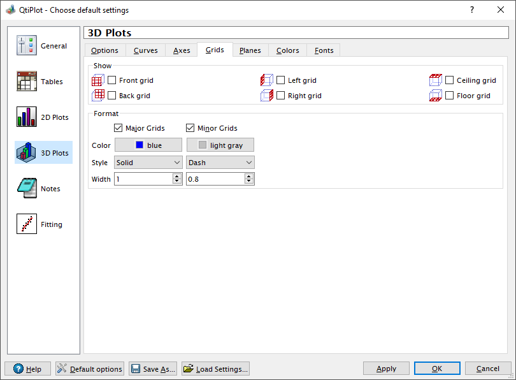This screenshot has height=380, width=516.
Task: Select the Notes category icon
Action: tap(27, 189)
